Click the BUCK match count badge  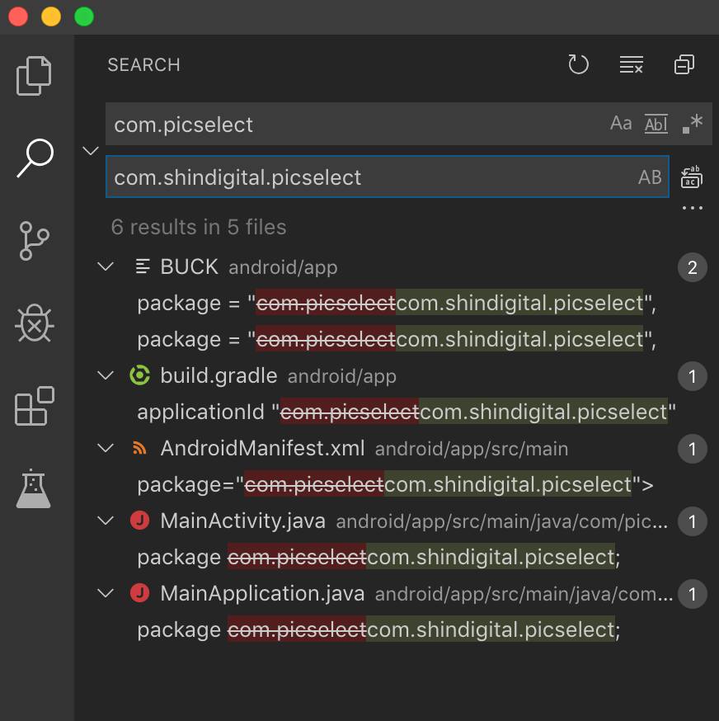(x=693, y=267)
